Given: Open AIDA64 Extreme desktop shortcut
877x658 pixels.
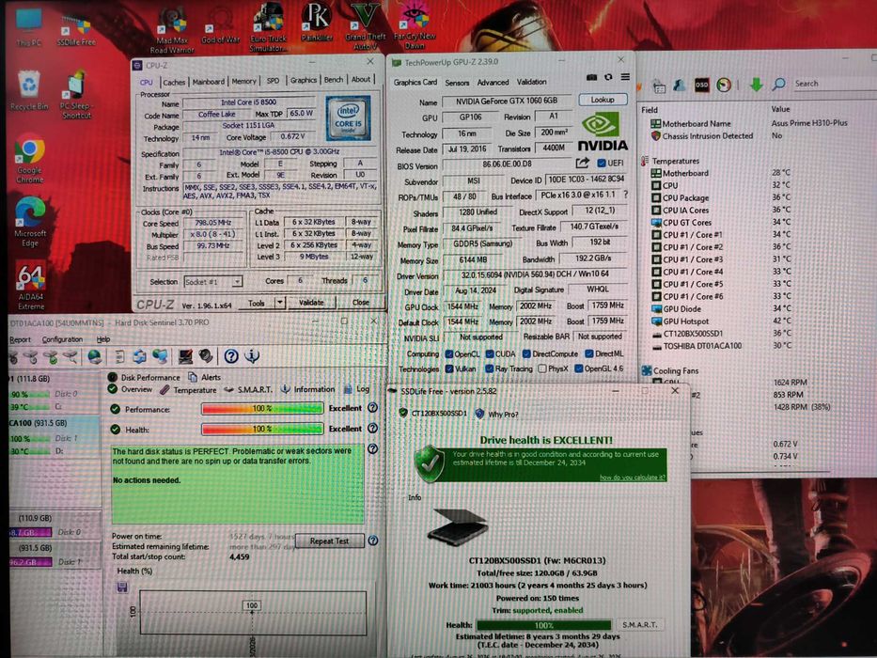Looking at the screenshot, I should tap(31, 285).
